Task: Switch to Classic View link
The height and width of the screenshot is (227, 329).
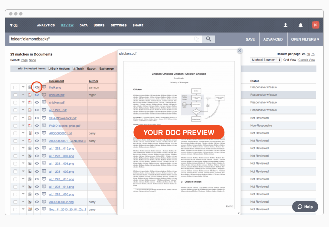Action: 306,60
